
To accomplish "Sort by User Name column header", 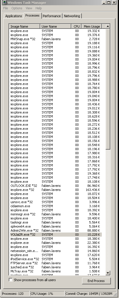I will point(56,26).
